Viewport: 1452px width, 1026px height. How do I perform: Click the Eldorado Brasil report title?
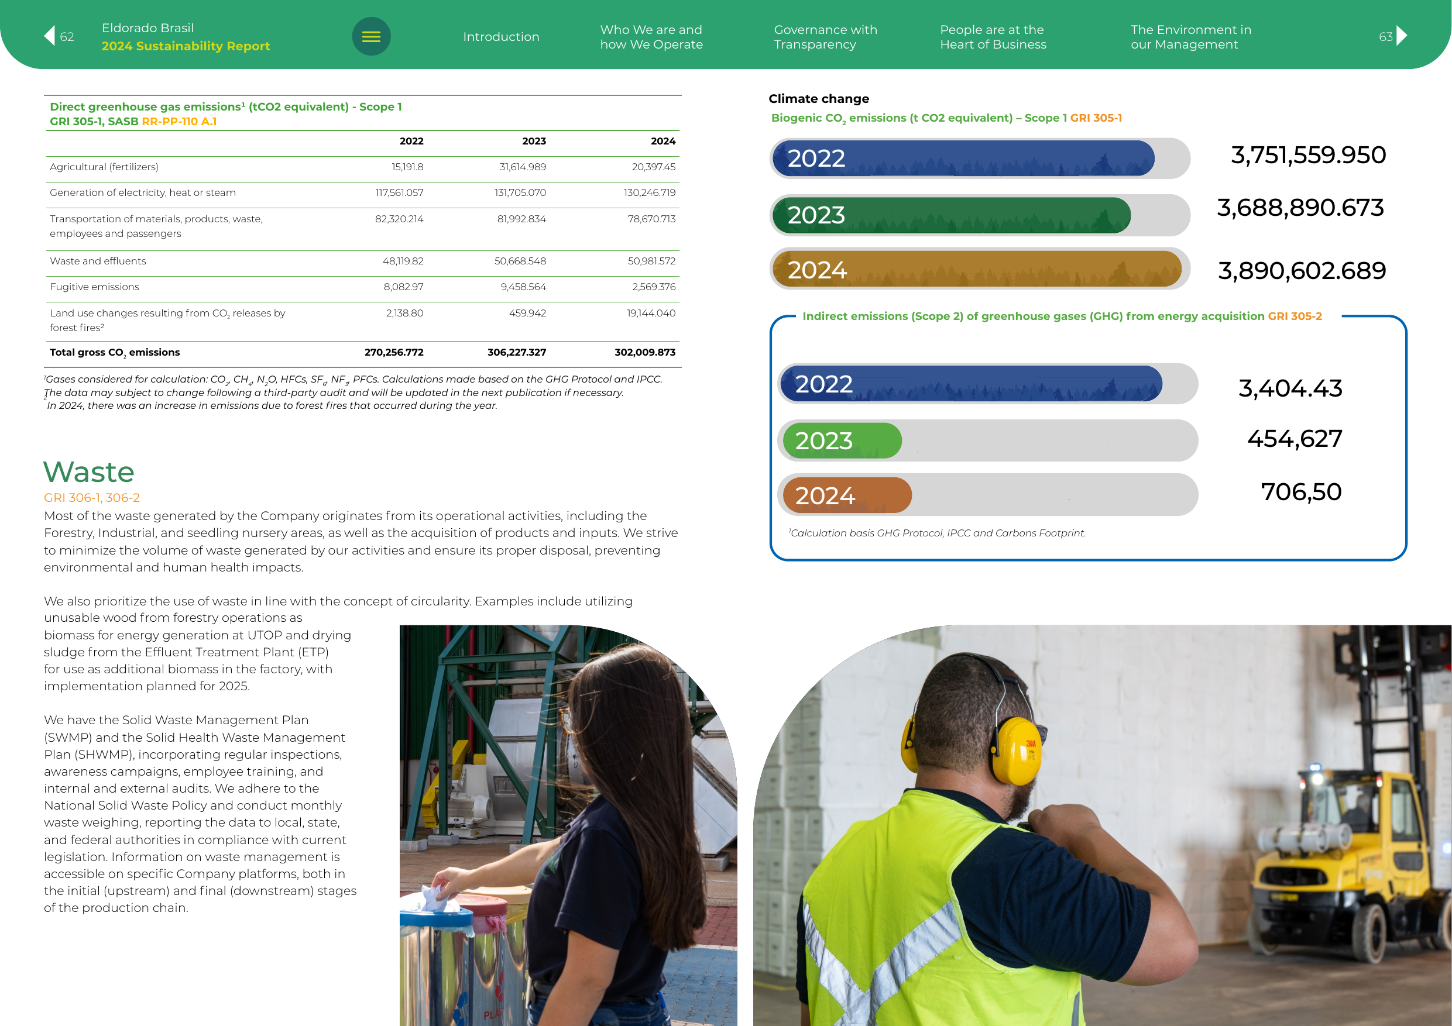tap(148, 28)
